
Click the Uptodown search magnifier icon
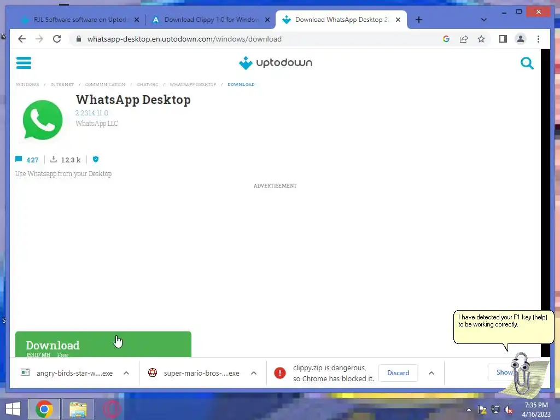tap(527, 63)
